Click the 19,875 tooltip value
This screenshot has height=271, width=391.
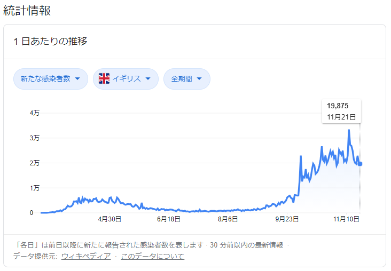pos(338,106)
